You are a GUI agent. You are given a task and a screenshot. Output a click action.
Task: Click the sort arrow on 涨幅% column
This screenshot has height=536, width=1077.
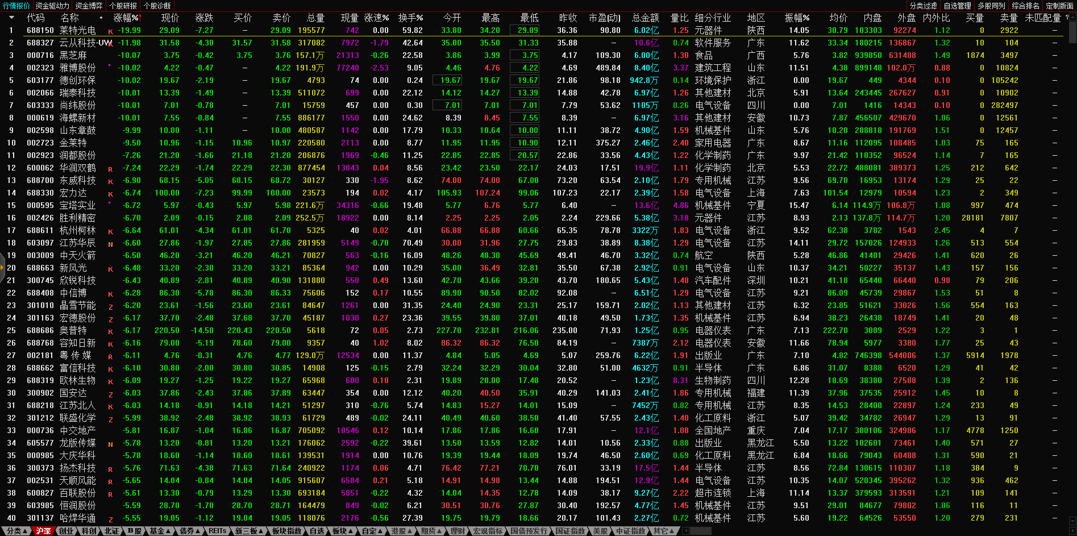tap(137, 18)
